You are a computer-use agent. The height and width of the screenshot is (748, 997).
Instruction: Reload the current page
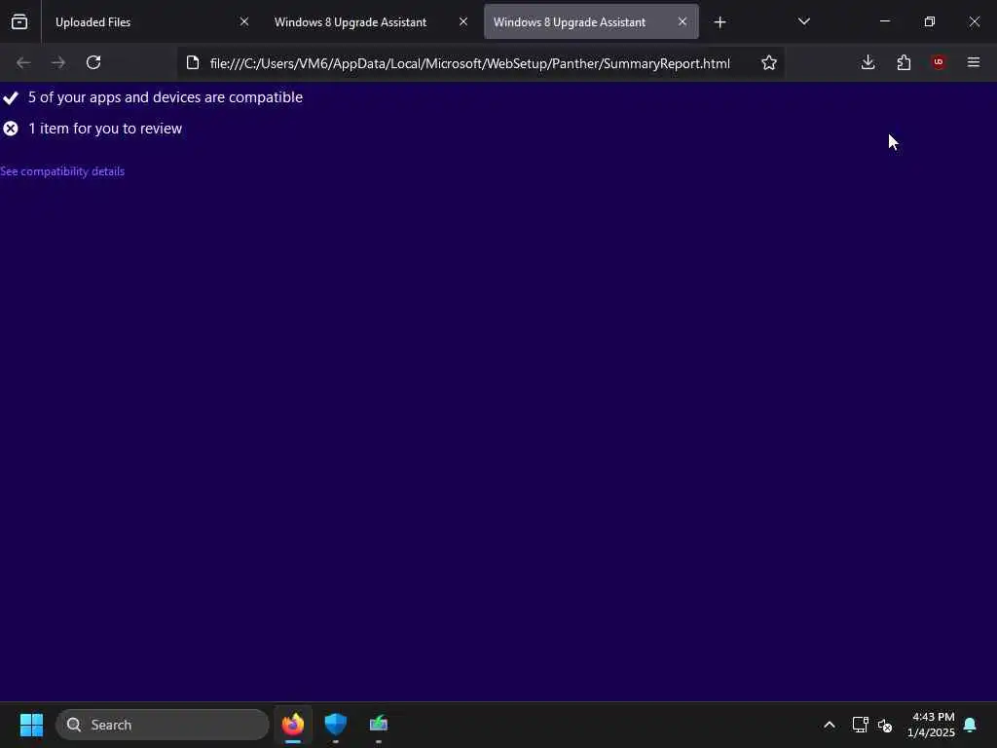coord(93,63)
